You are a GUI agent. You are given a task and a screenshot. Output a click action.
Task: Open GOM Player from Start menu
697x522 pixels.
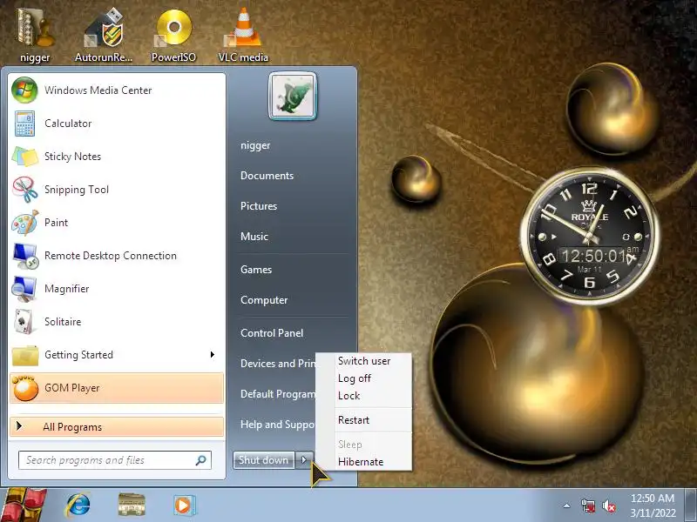(117, 388)
